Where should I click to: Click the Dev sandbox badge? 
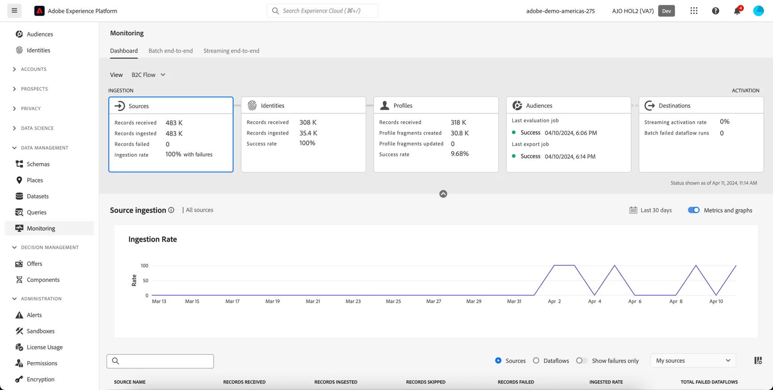667,11
